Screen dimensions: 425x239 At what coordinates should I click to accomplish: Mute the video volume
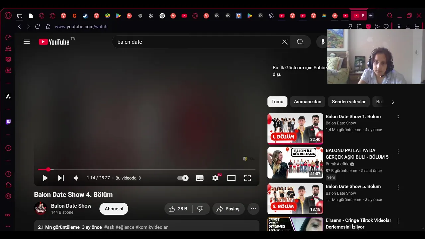tap(76, 178)
